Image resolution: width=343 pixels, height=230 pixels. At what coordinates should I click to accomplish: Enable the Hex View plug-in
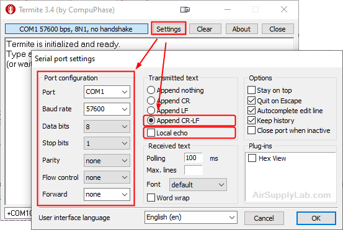[x=252, y=158]
